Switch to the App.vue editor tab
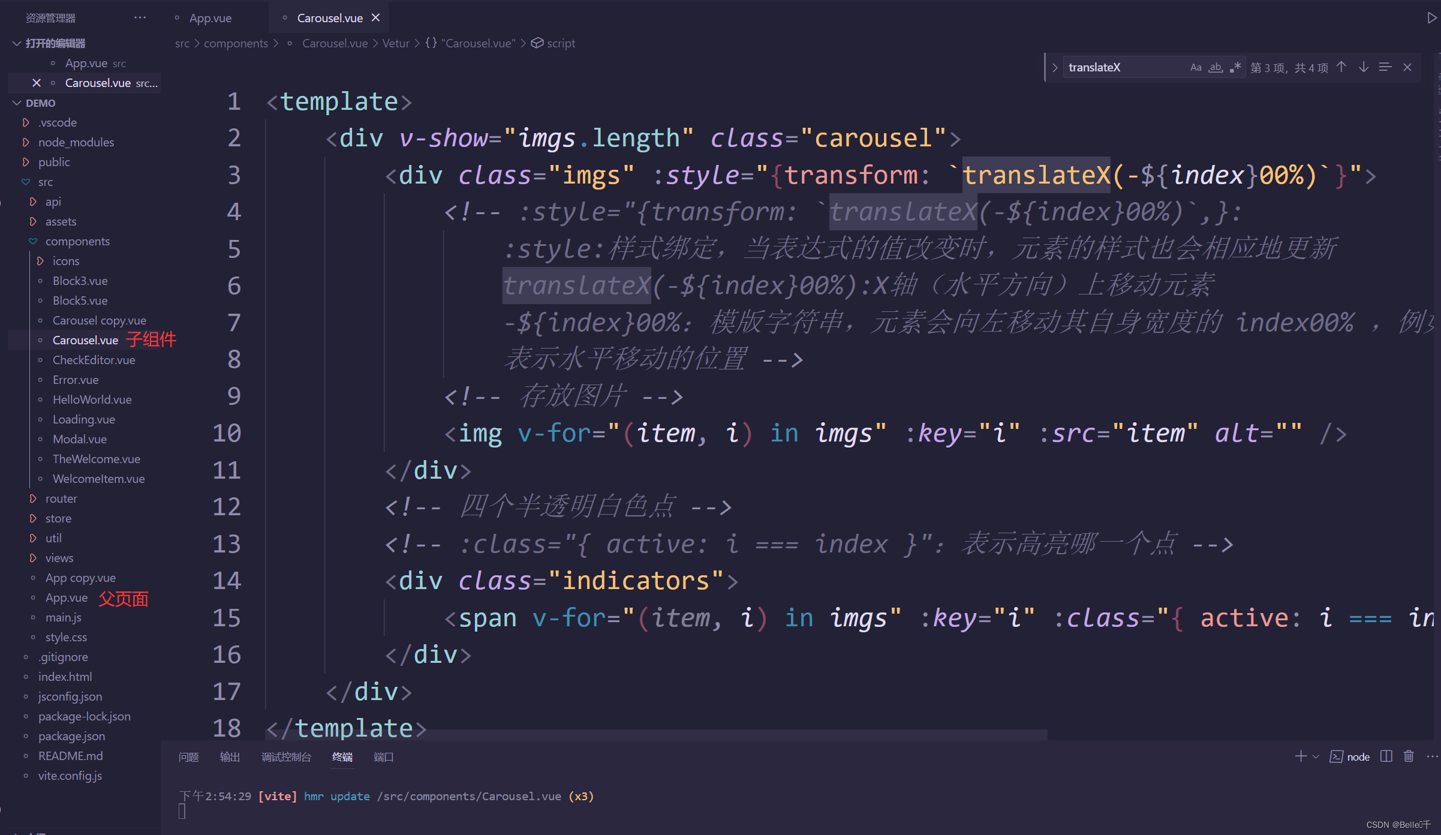 [x=210, y=18]
